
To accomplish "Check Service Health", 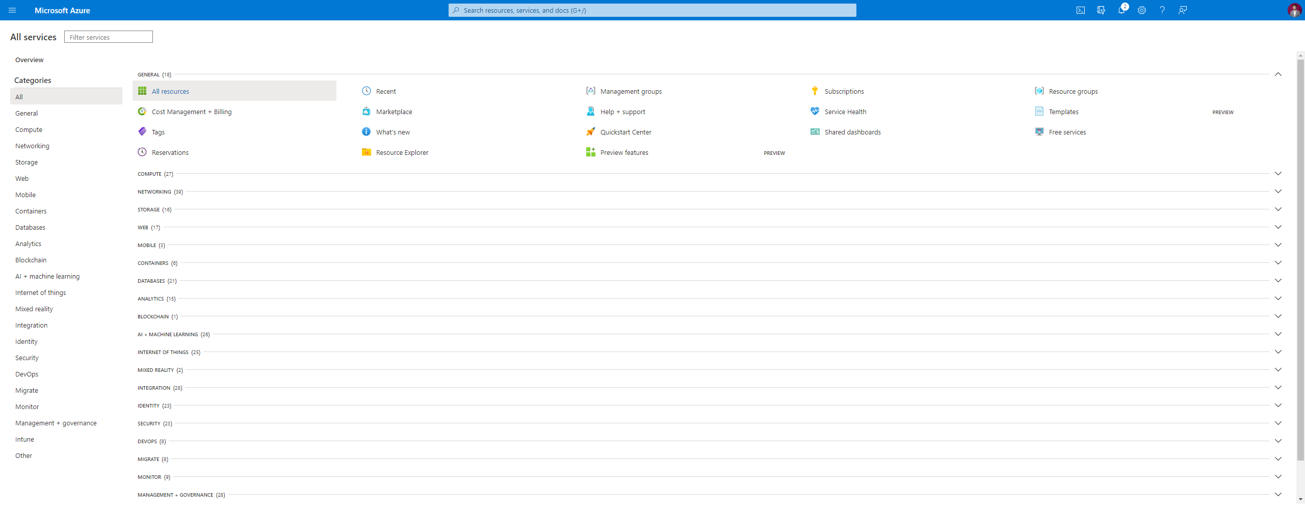I will [846, 111].
